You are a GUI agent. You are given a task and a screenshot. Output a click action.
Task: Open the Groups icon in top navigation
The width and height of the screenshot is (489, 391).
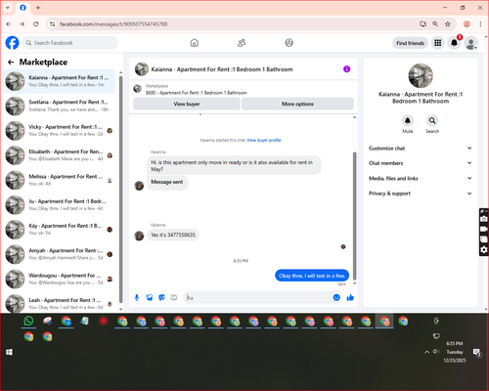pos(289,43)
